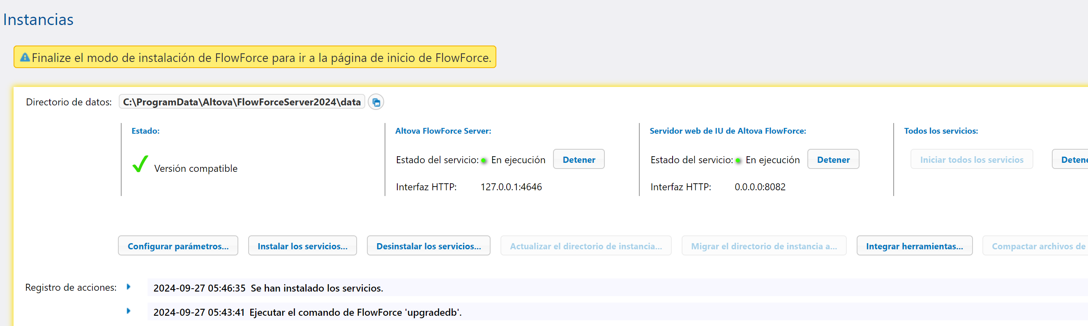1088x326 pixels.
Task: Open Integrar herramientas options
Action: pyautogui.click(x=914, y=246)
